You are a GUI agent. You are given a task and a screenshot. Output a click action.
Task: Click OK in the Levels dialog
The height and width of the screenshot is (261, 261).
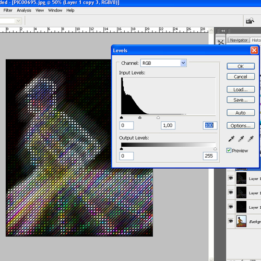click(x=241, y=66)
